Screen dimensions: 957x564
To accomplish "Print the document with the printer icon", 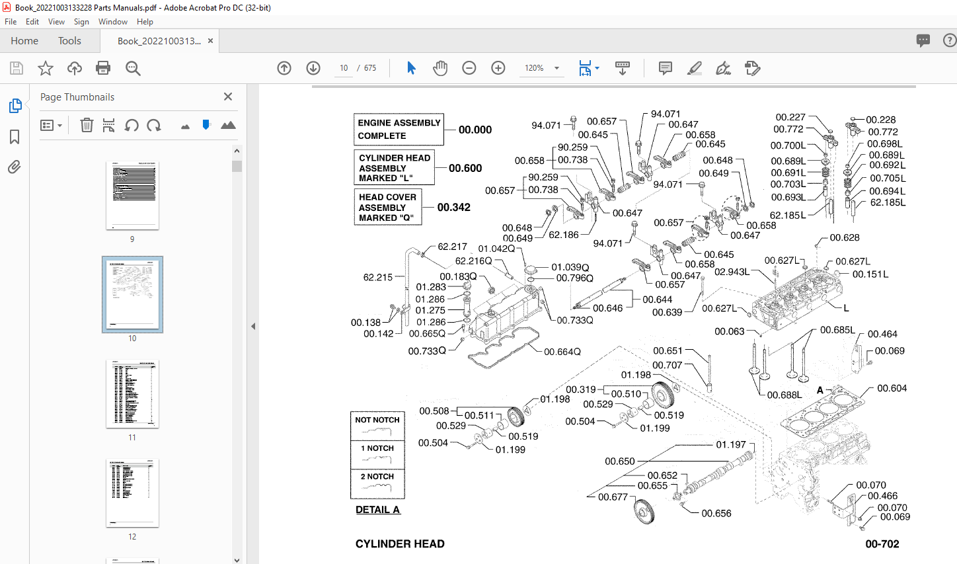I will [103, 68].
